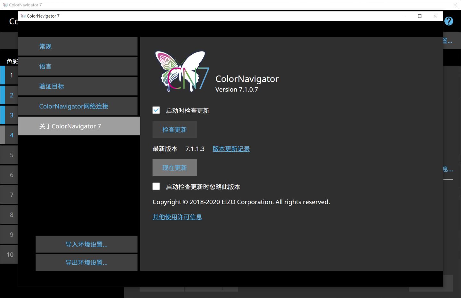
Task: Click the EIZO copyright notice text
Action: (x=241, y=202)
